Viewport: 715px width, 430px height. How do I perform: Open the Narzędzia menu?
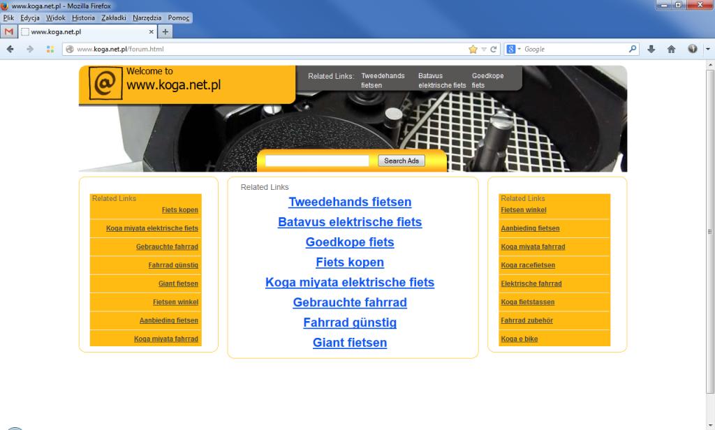click(147, 17)
